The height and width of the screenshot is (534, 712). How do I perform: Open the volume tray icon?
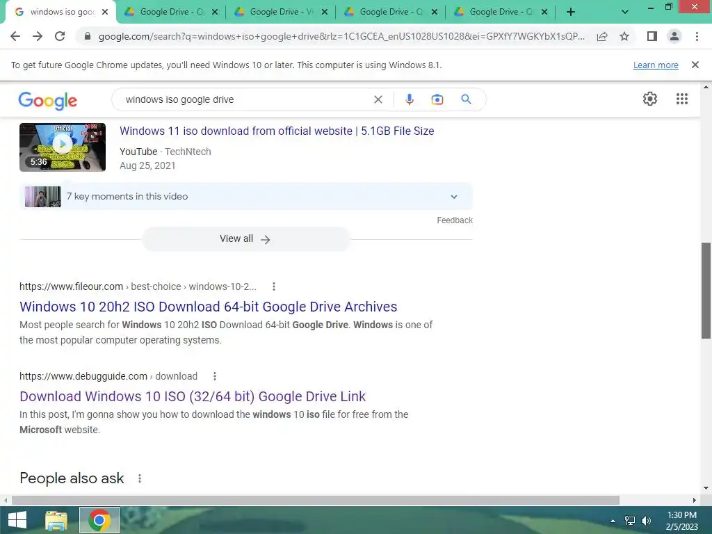pyautogui.click(x=646, y=521)
